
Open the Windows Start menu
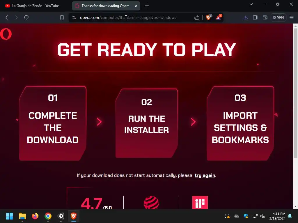pyautogui.click(x=9, y=216)
